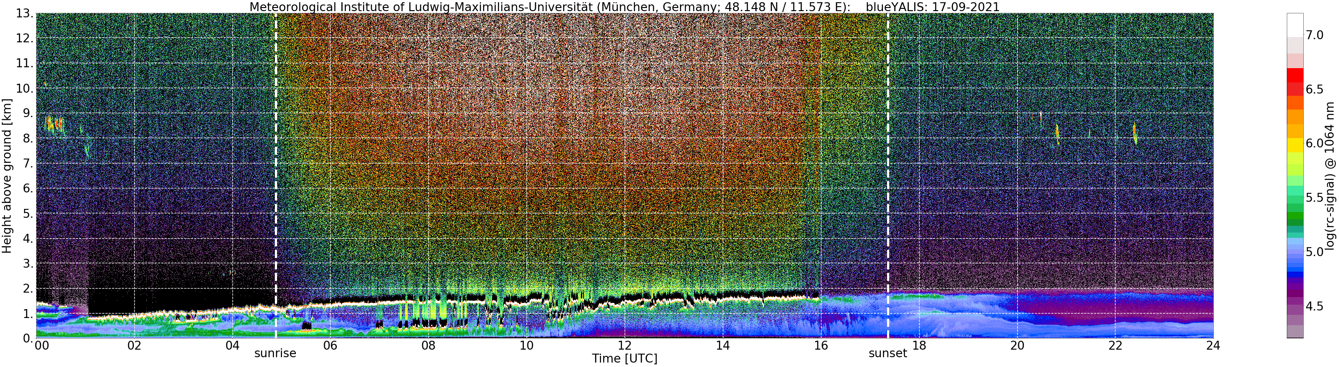Image resolution: width=1339 pixels, height=367 pixels.
Task: Click the green band of the colorbar
Action: pos(1295,216)
